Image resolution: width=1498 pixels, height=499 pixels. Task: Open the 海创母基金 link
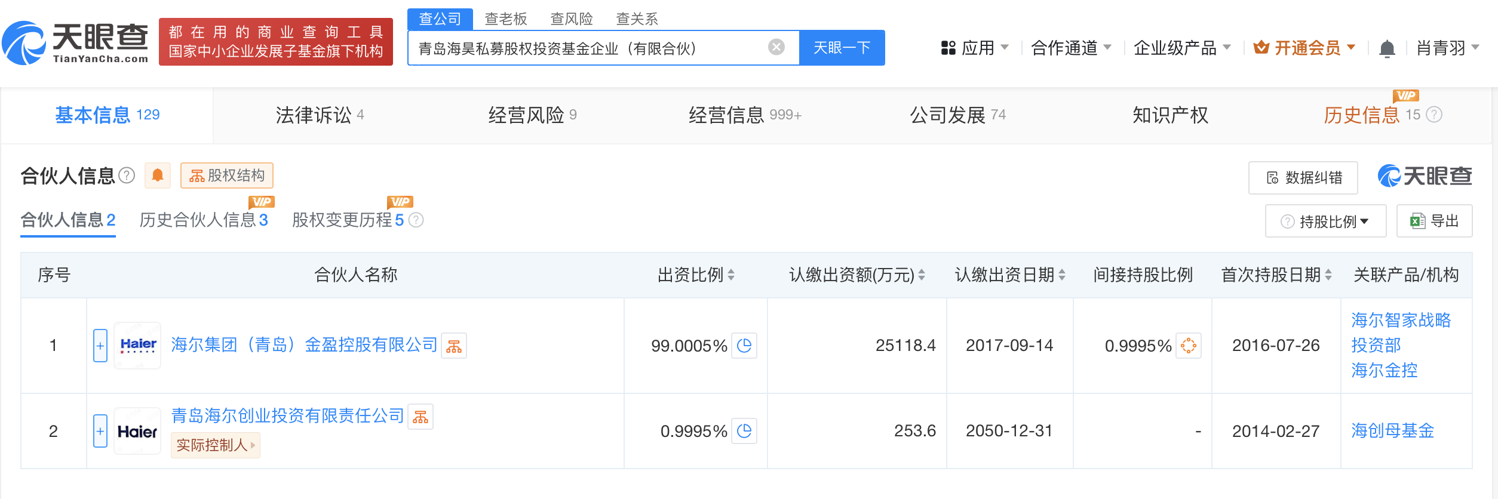coord(1392,431)
